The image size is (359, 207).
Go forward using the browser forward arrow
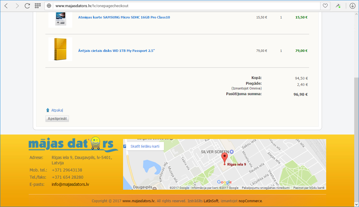(17, 6)
